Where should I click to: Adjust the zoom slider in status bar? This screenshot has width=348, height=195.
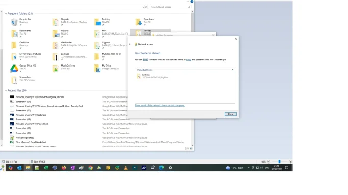pos(279,161)
